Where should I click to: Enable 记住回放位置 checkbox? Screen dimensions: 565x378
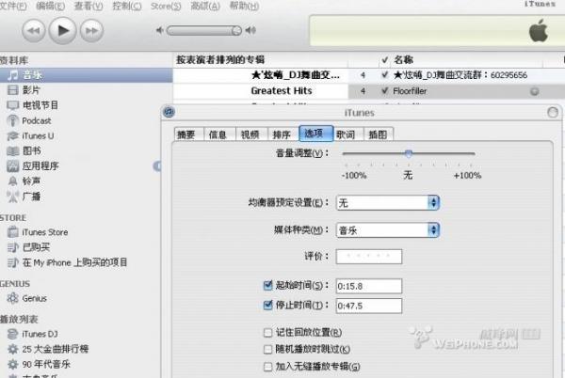click(x=267, y=332)
